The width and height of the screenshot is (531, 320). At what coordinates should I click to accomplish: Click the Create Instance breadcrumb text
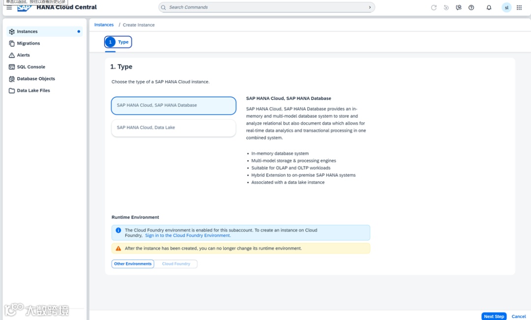click(x=139, y=25)
